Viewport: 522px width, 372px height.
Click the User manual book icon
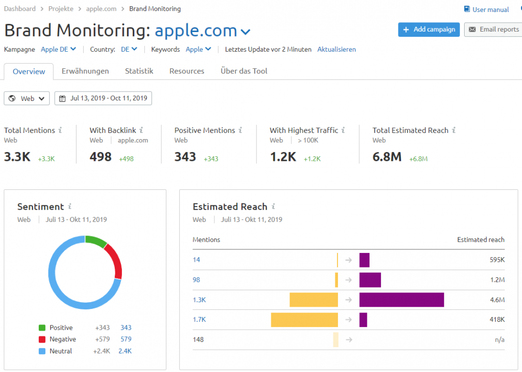click(467, 9)
